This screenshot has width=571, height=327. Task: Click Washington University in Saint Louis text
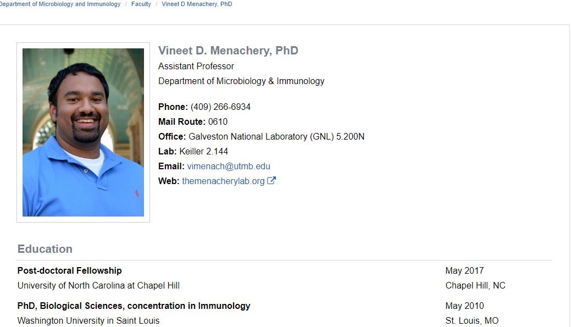(88, 320)
